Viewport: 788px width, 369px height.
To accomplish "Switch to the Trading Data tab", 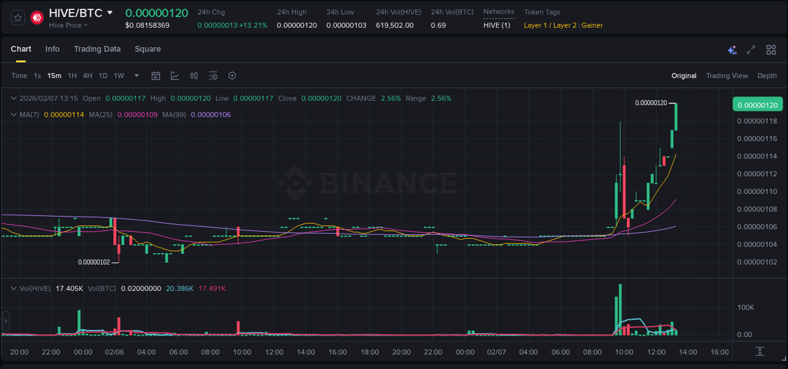I will 97,48.
